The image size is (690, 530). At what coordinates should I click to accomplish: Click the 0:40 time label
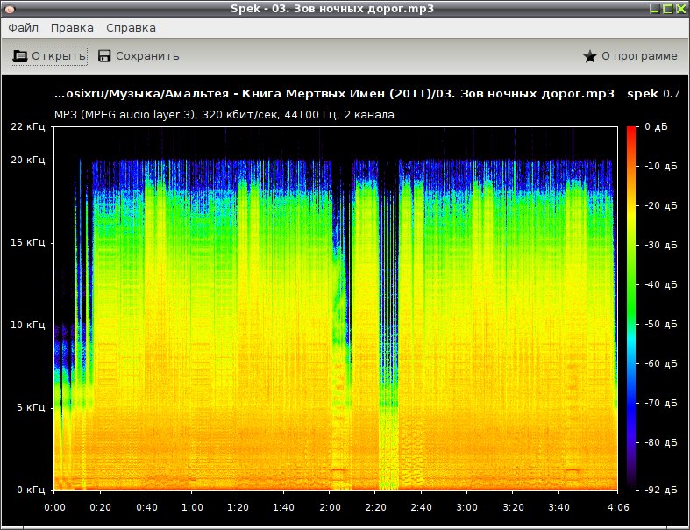(x=146, y=507)
